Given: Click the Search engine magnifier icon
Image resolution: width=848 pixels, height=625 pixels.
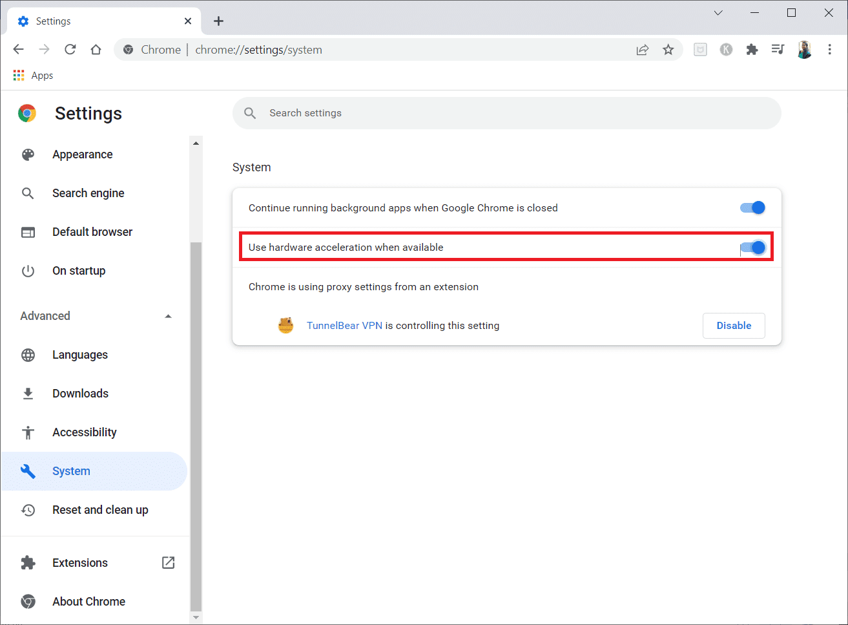Looking at the screenshot, I should tap(28, 193).
